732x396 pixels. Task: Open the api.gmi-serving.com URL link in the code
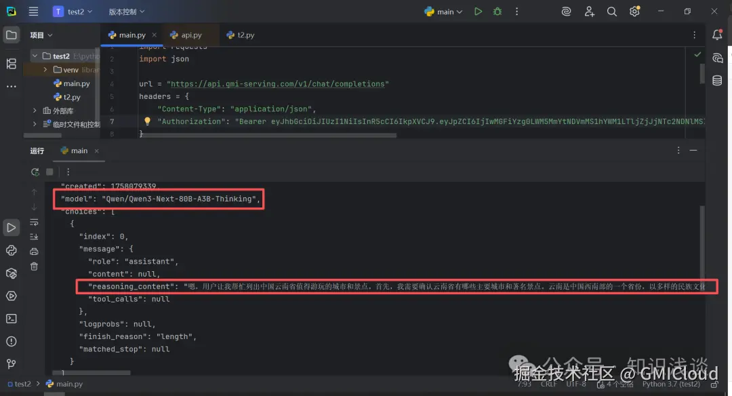click(x=277, y=84)
